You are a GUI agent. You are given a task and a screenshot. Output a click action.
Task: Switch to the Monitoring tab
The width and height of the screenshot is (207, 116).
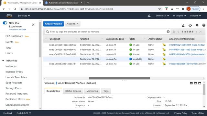click(x=92, y=91)
